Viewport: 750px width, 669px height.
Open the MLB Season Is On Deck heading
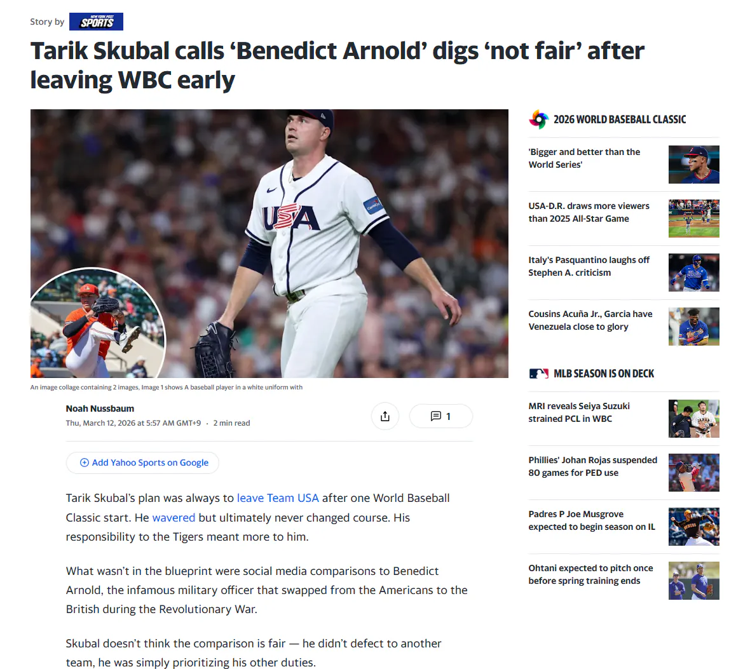click(604, 374)
